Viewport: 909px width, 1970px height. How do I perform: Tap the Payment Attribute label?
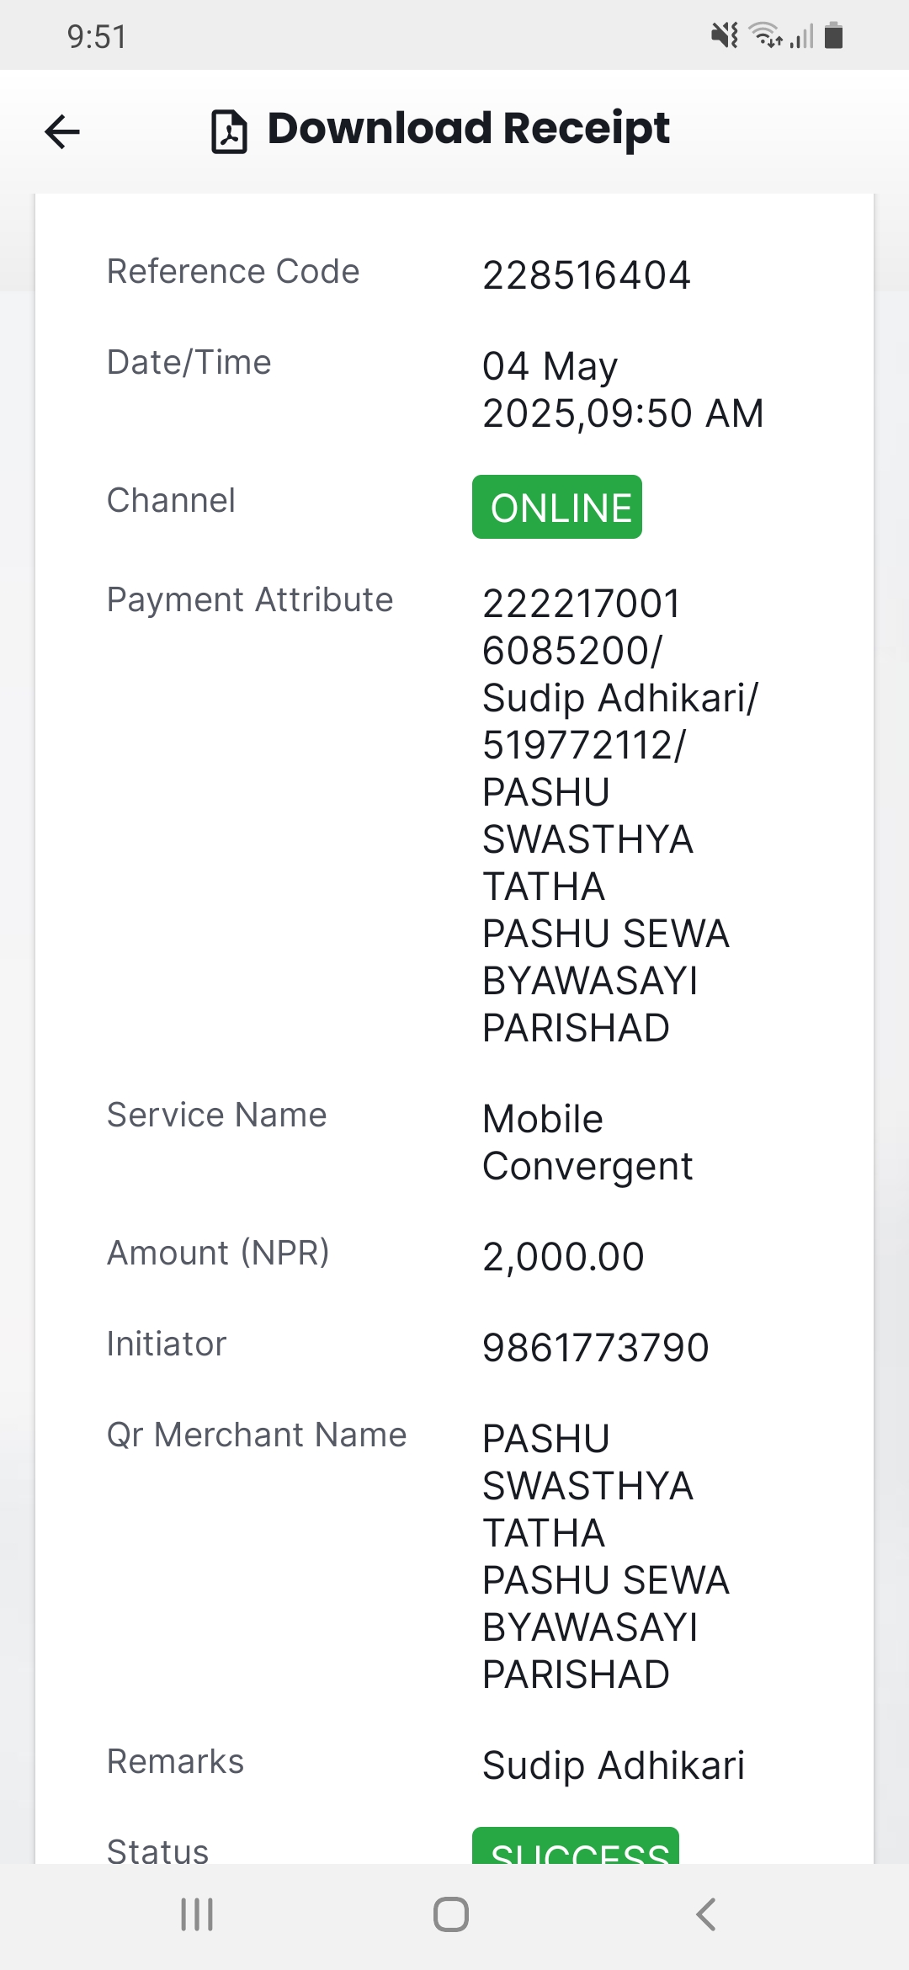pyautogui.click(x=250, y=600)
